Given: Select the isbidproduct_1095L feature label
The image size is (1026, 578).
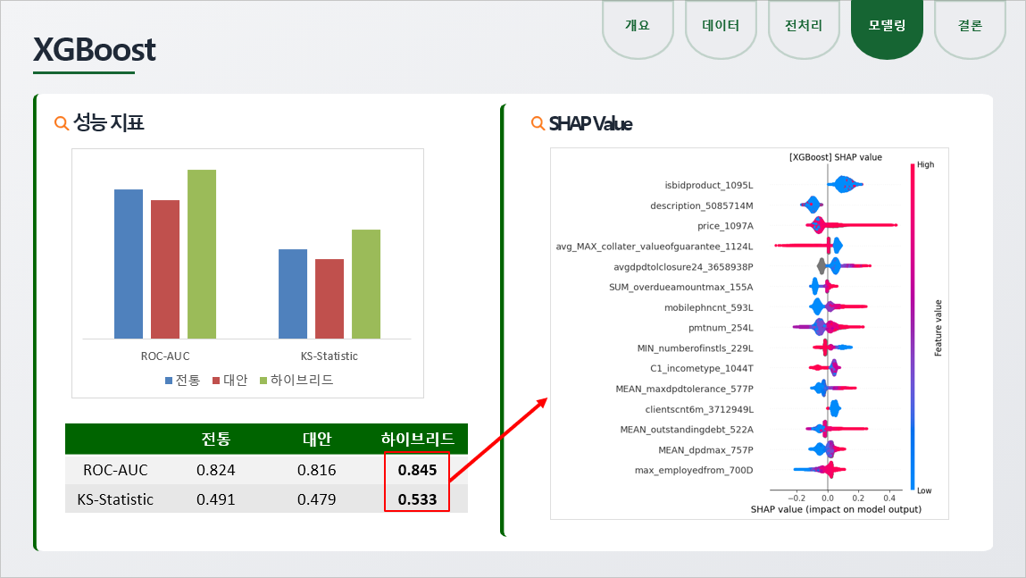Looking at the screenshot, I should (x=708, y=186).
